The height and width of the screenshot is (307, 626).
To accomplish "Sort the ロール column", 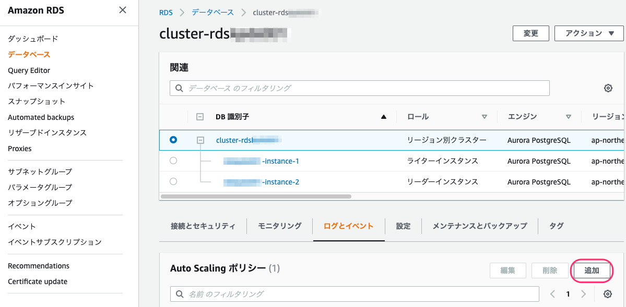I will (485, 117).
